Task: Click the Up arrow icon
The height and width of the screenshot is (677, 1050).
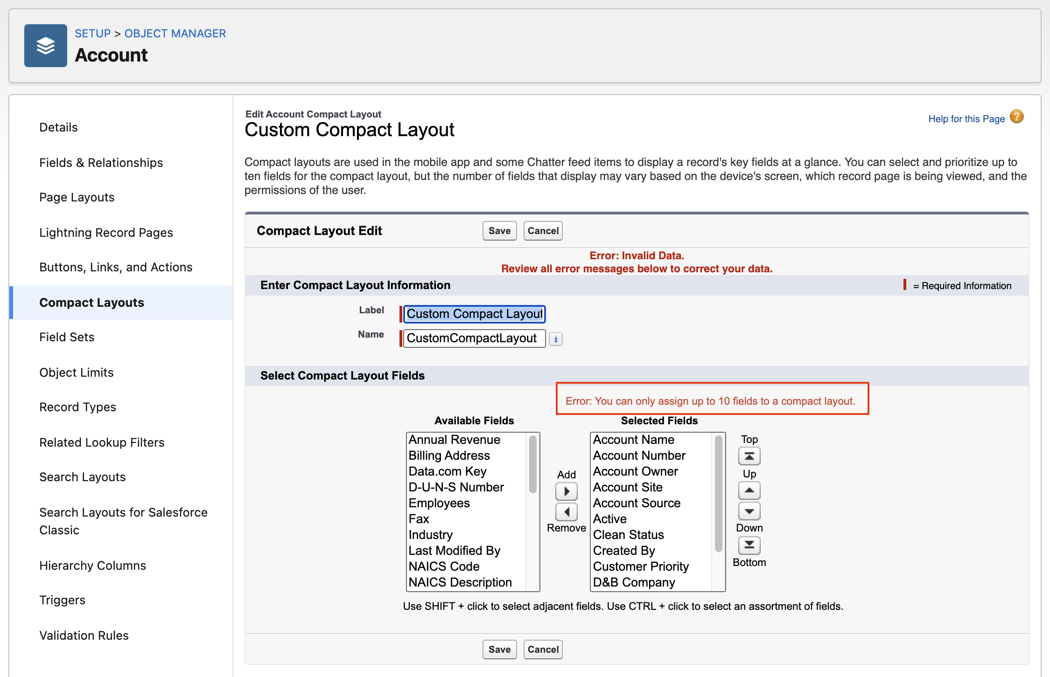Action: pyautogui.click(x=749, y=490)
